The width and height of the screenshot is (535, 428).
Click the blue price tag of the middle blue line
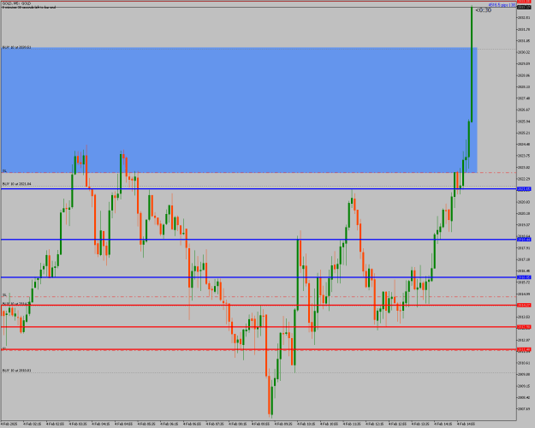point(524,240)
